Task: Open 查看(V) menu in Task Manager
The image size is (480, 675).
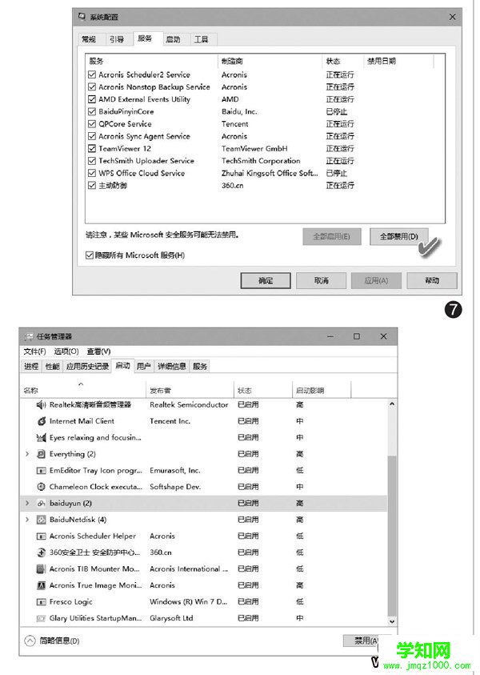Action: (x=98, y=352)
